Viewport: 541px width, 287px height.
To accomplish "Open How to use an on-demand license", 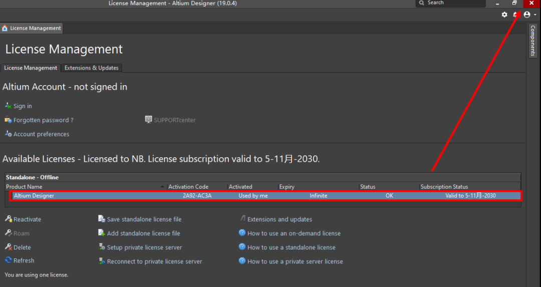I will click(x=294, y=233).
